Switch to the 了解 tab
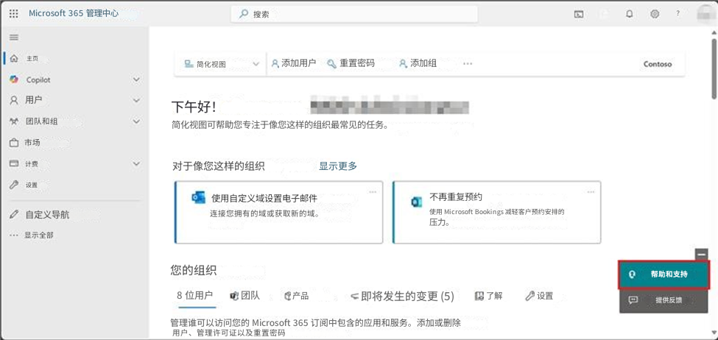Viewport: 718px width, 340px height. (x=488, y=296)
